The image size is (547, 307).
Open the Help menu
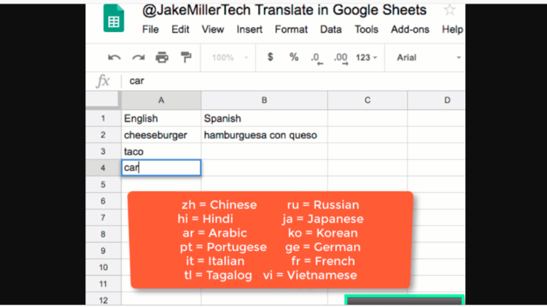click(452, 30)
